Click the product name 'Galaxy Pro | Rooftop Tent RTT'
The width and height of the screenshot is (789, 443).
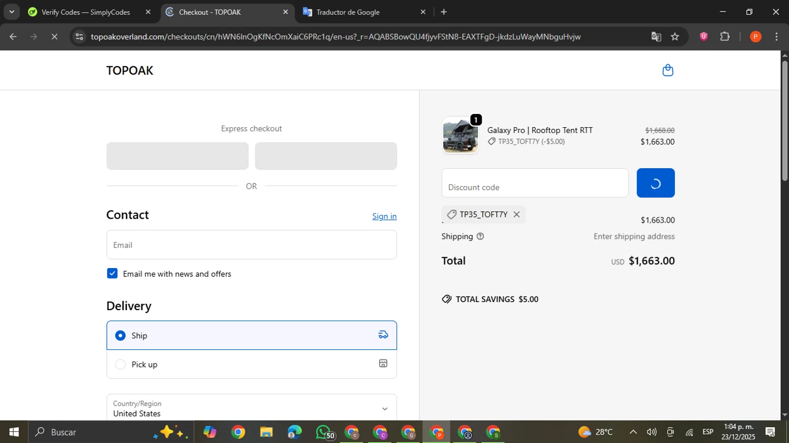point(540,130)
